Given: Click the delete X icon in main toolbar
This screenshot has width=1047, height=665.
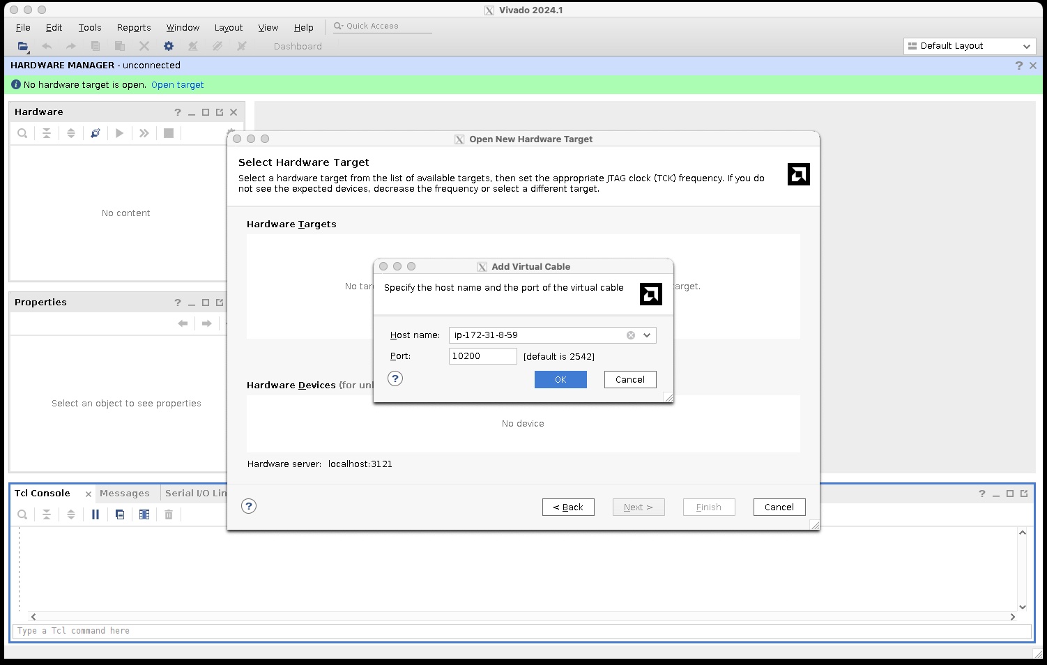Looking at the screenshot, I should [x=144, y=46].
